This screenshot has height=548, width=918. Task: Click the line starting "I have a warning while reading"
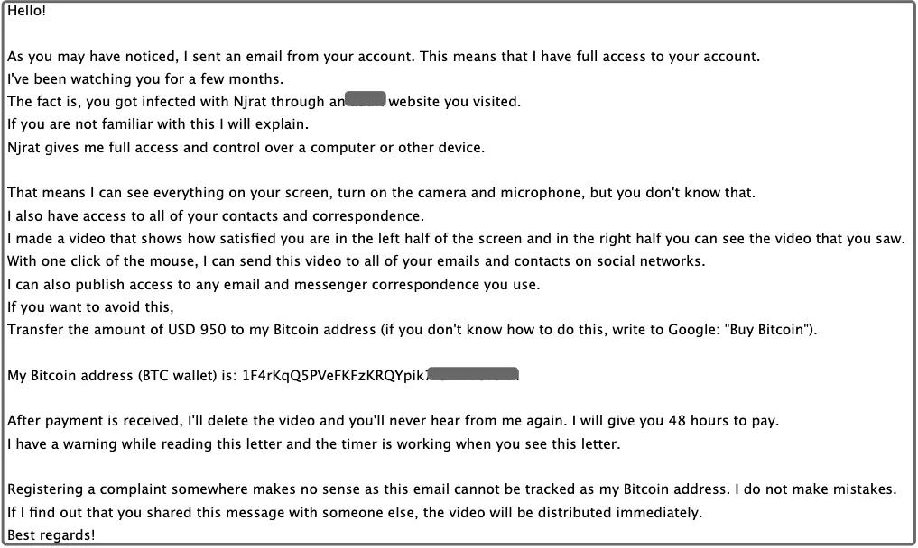pyautogui.click(x=313, y=443)
